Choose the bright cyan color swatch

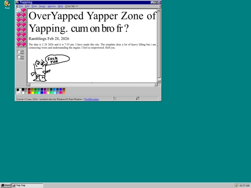pos(39,92)
